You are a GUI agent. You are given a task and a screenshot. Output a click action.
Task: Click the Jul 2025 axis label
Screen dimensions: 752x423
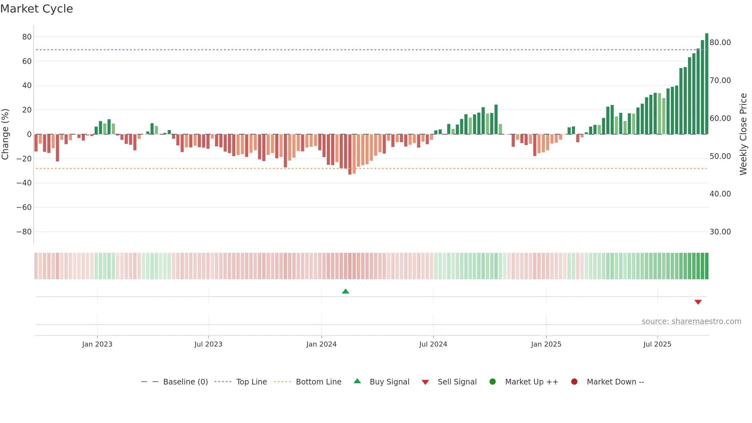pyautogui.click(x=657, y=344)
